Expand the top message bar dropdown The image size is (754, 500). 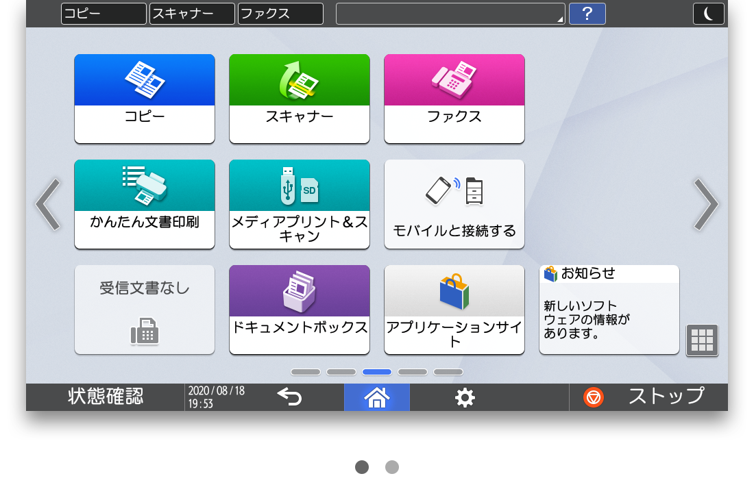point(450,14)
